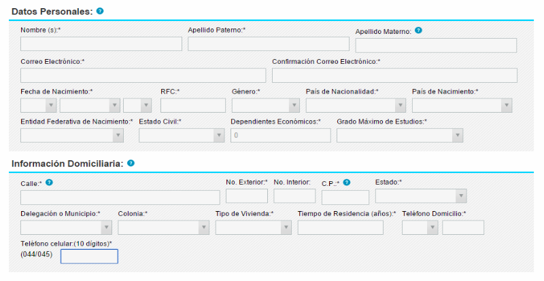Click the Nombre(s) text field
Screen dimensions: 544x281
pos(101,44)
